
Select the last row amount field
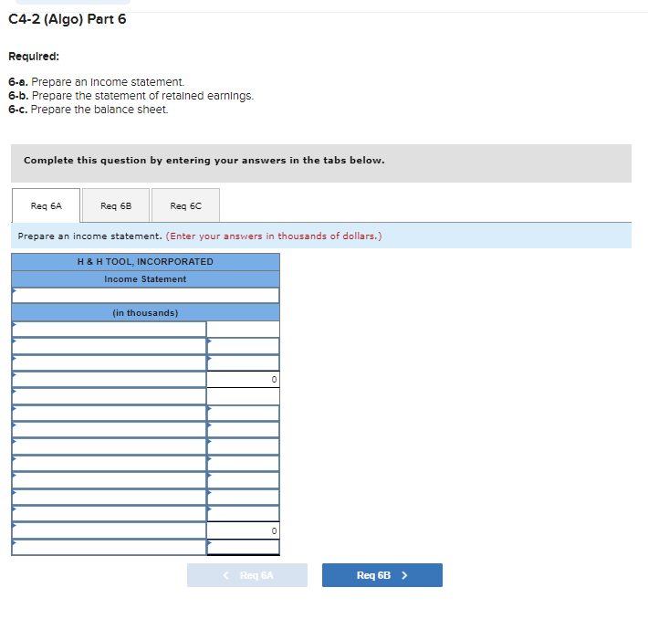[x=243, y=548]
